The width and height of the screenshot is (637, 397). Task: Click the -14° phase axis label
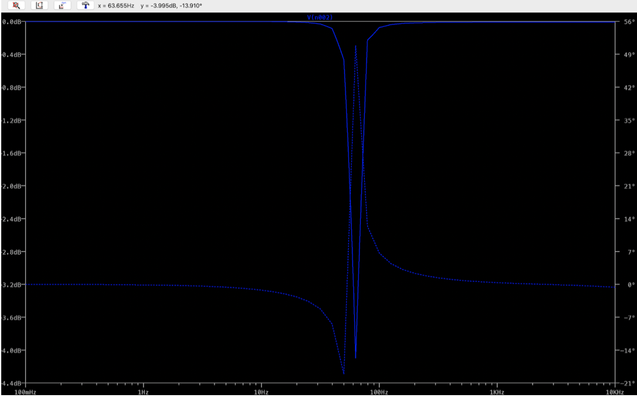(x=628, y=350)
